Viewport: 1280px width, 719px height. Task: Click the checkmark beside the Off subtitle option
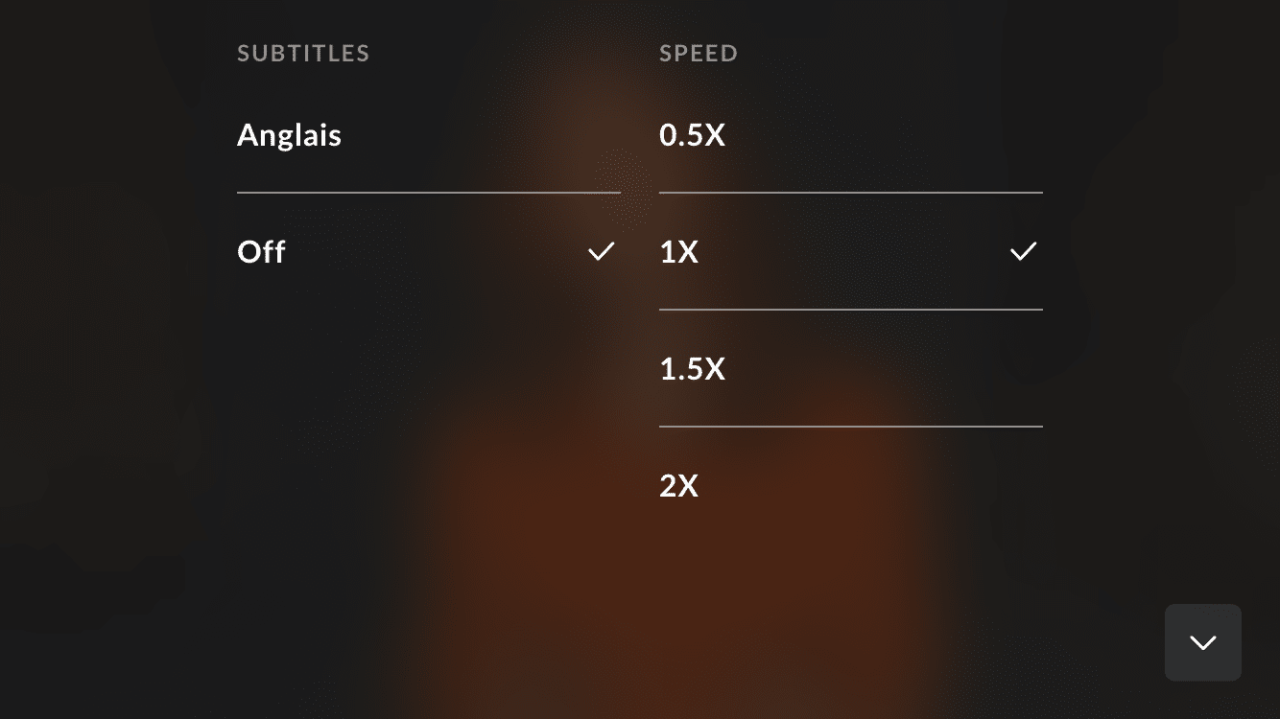(x=602, y=251)
